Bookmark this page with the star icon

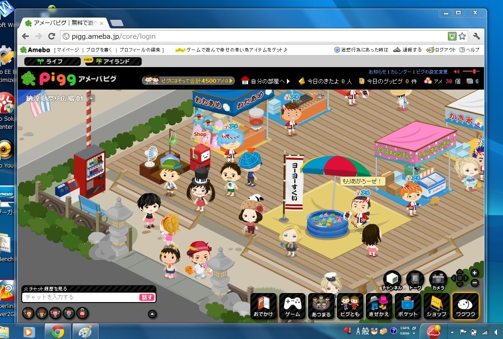pos(462,36)
